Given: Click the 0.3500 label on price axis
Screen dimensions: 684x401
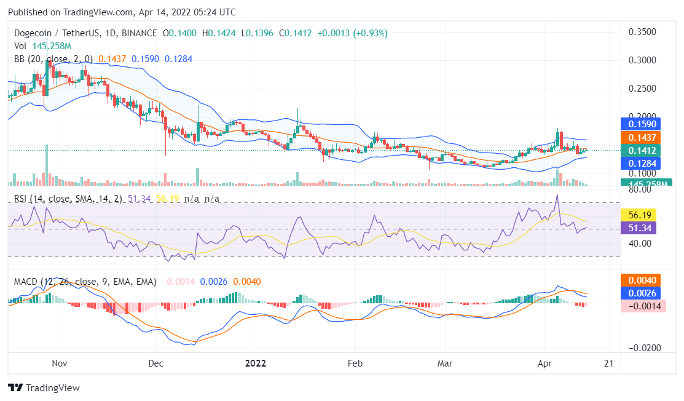Looking at the screenshot, I should [643, 32].
